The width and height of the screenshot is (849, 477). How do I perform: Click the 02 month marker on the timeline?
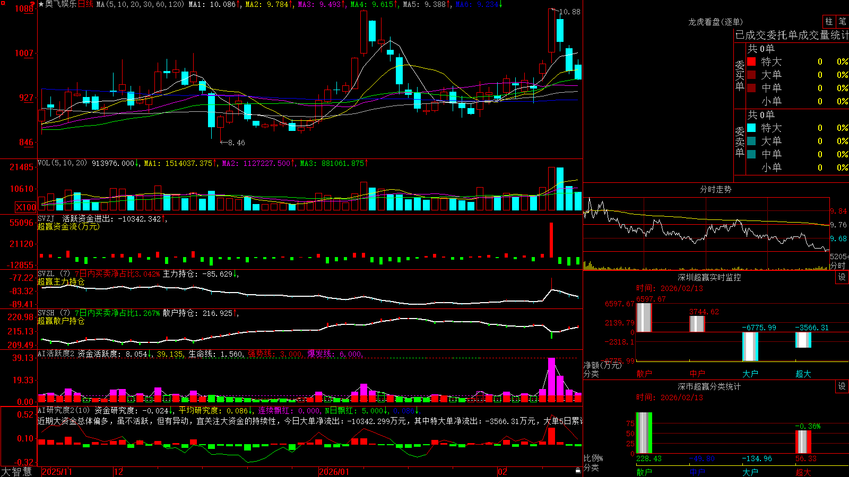[502, 472]
